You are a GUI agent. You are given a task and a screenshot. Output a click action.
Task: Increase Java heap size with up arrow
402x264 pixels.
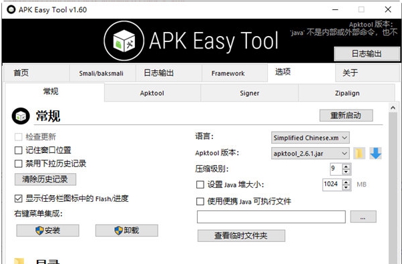tap(346, 182)
